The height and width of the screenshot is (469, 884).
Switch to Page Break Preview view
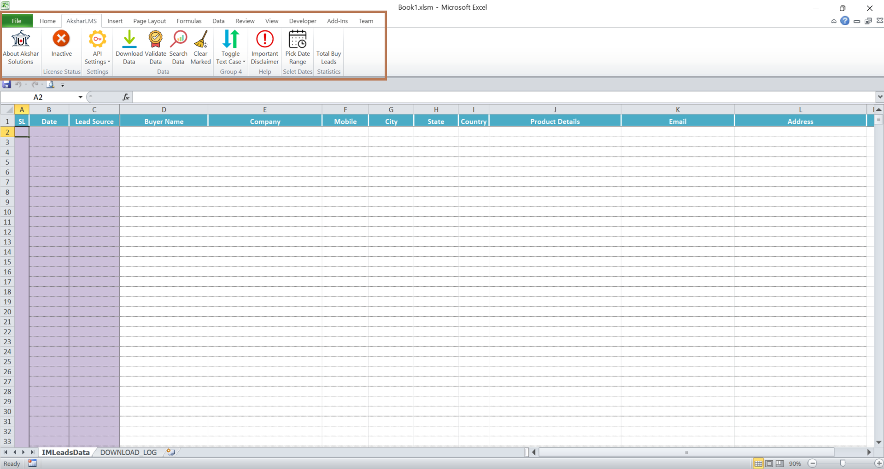780,463
